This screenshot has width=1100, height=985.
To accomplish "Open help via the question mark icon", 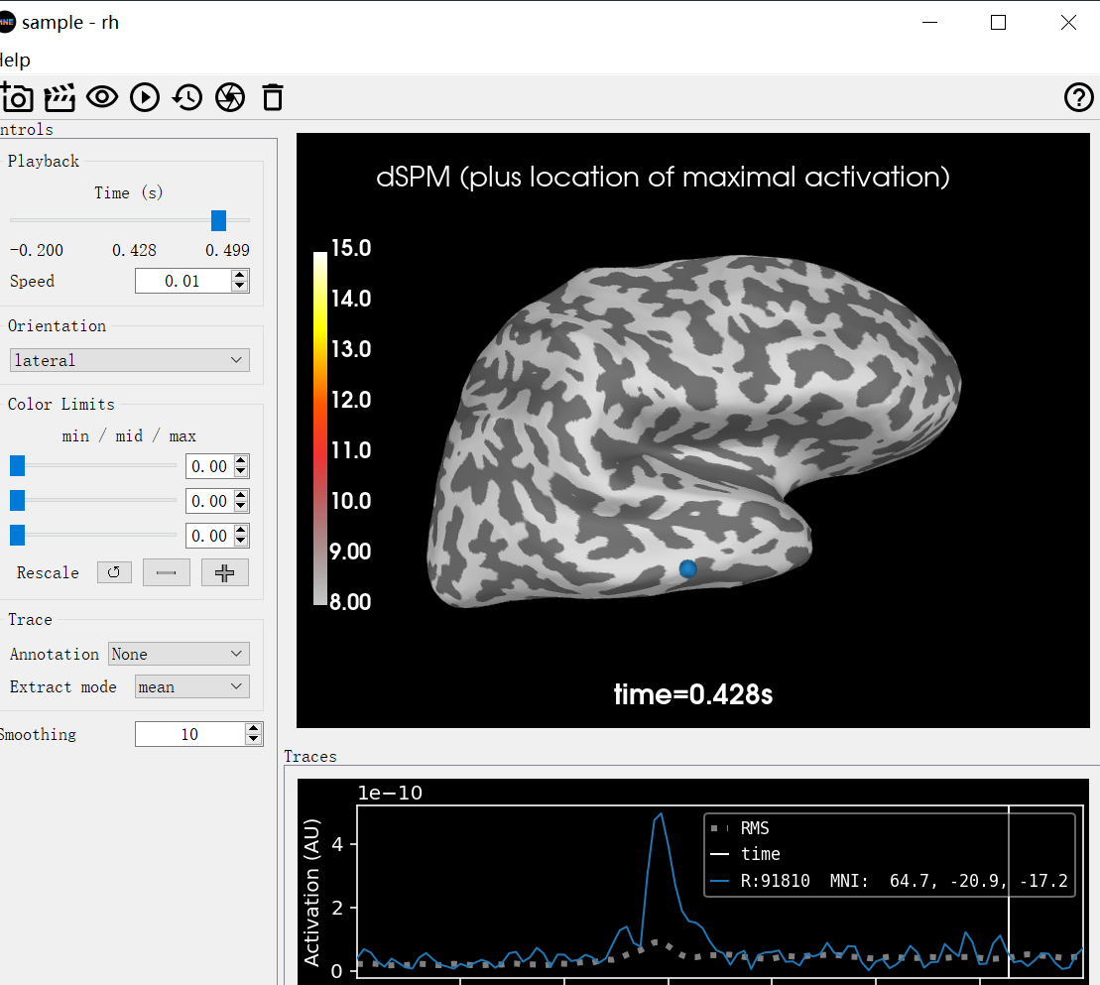I will point(1078,97).
